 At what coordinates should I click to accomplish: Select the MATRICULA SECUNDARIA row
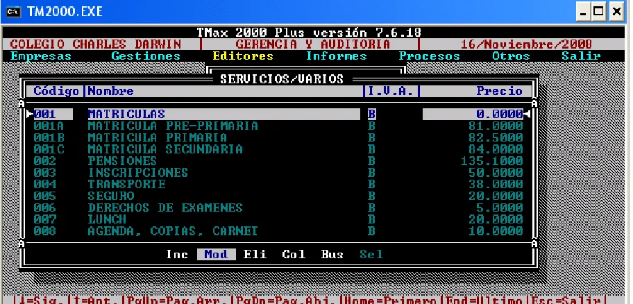click(278, 149)
